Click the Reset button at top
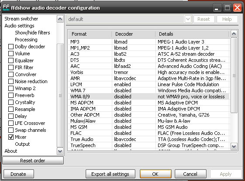Screen dimensions: 245x181 click(x=204, y=19)
